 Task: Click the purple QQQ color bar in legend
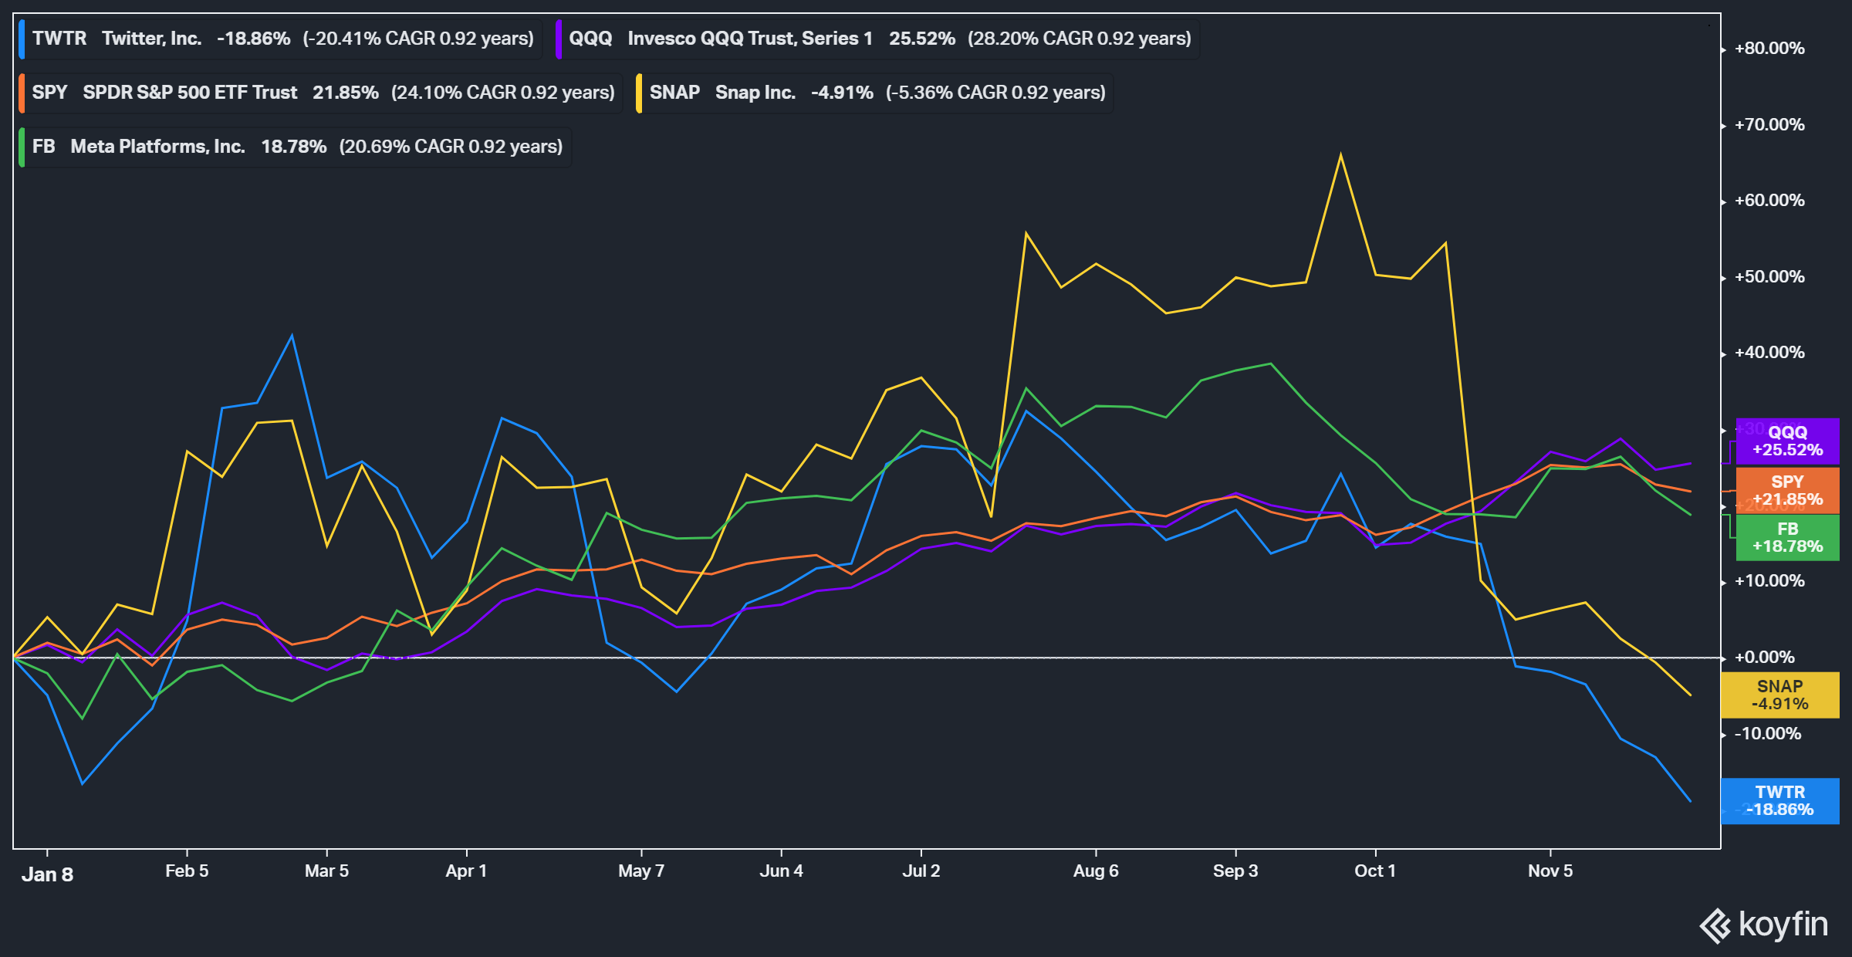pyautogui.click(x=559, y=39)
